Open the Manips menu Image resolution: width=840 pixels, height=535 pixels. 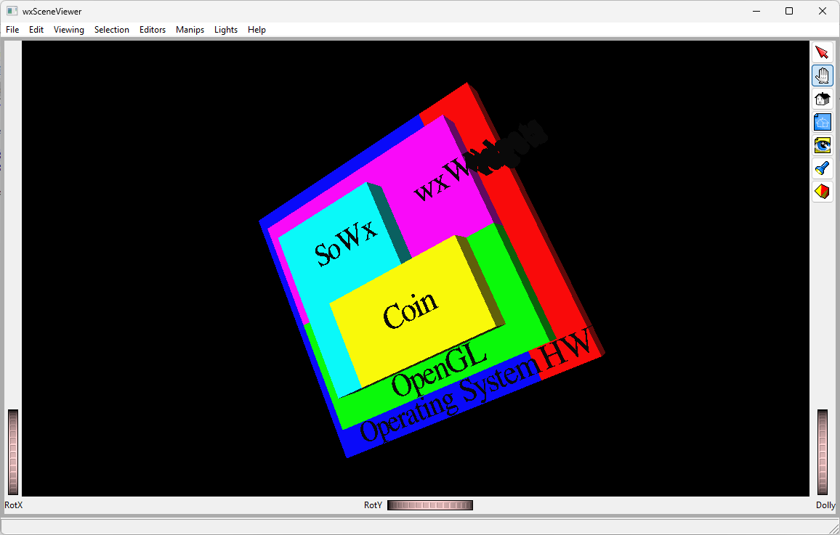click(x=190, y=30)
